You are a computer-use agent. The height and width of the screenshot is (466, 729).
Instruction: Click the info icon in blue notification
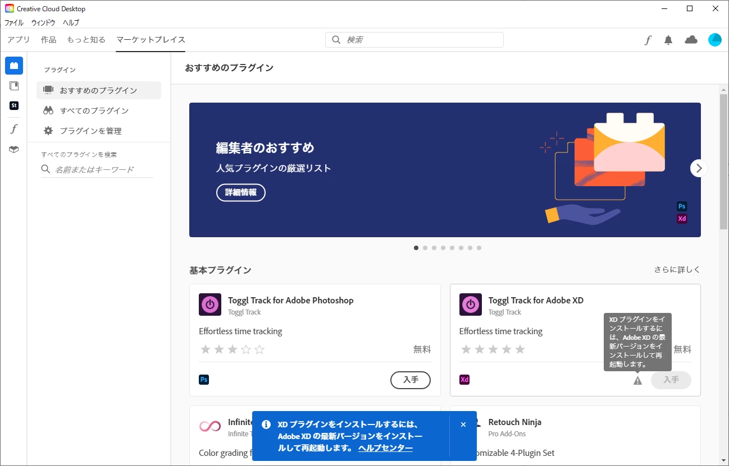pos(266,425)
